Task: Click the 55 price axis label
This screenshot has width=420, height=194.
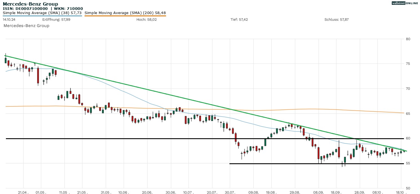Action: coord(407,163)
